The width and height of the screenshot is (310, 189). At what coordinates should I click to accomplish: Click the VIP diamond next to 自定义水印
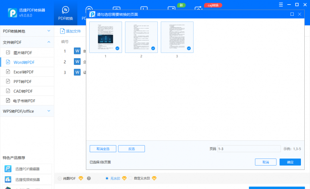pyautogui.click(x=154, y=178)
